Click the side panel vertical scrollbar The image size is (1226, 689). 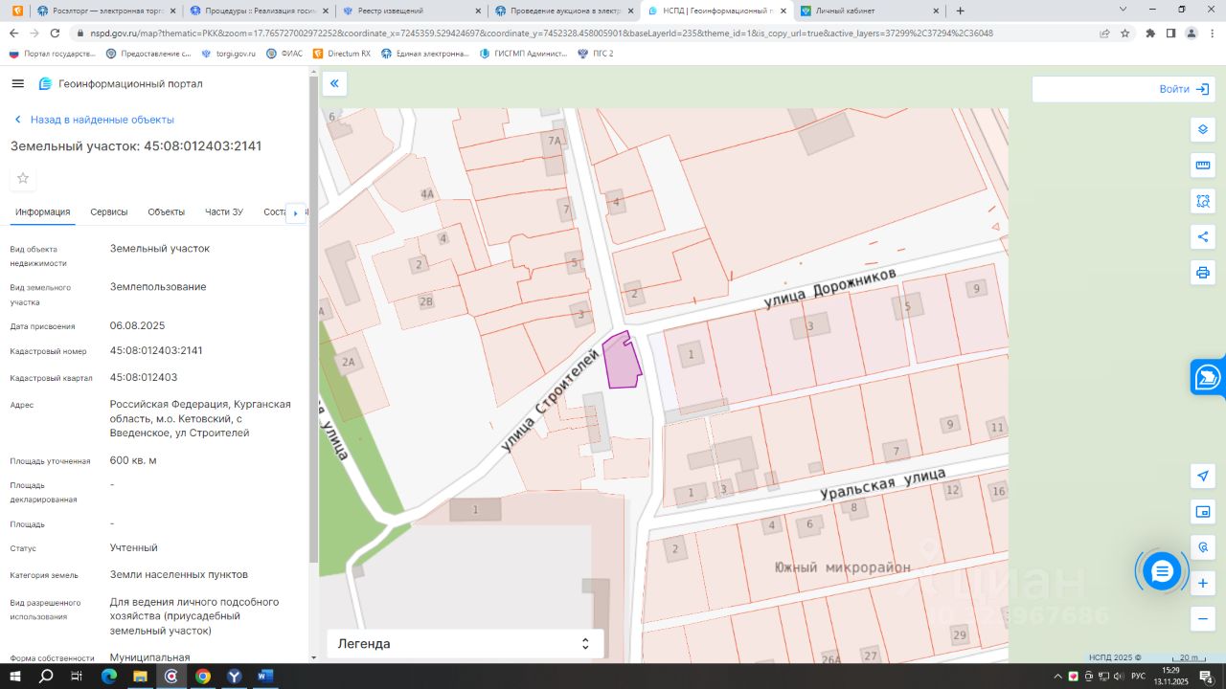pyautogui.click(x=313, y=321)
